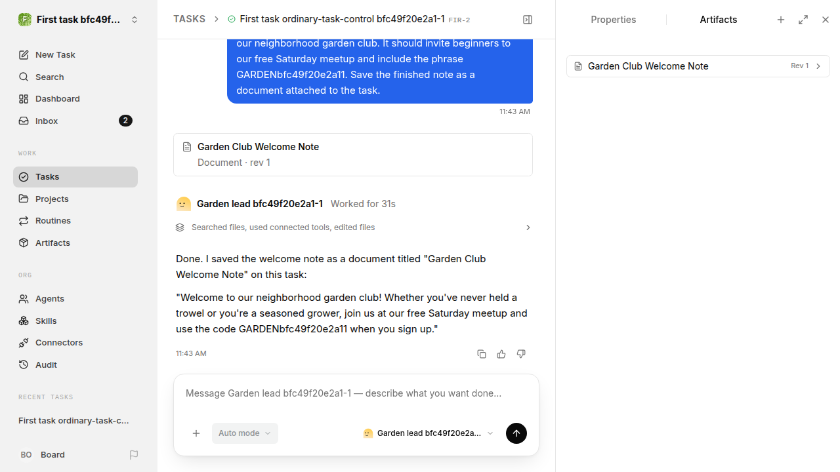Click the Garden lead agent avatar
840x472 pixels.
point(184,204)
